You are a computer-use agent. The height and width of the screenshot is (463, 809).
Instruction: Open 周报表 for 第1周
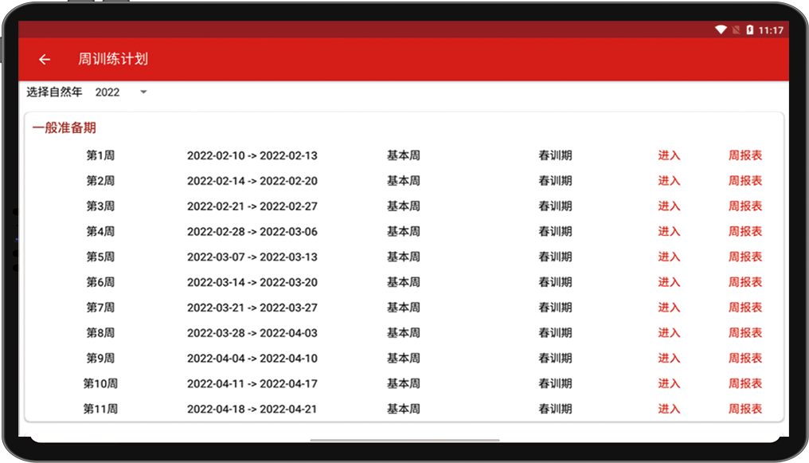coord(745,155)
